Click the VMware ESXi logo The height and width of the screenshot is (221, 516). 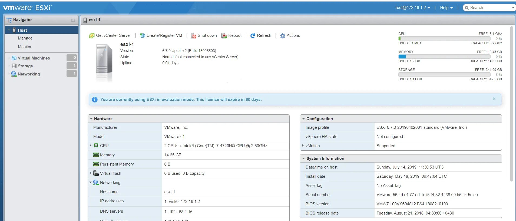[x=28, y=8]
